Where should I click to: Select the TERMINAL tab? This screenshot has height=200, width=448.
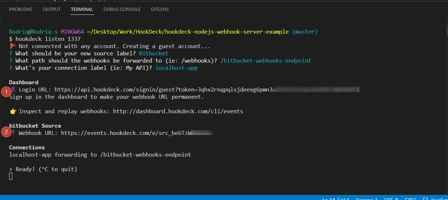tap(82, 9)
